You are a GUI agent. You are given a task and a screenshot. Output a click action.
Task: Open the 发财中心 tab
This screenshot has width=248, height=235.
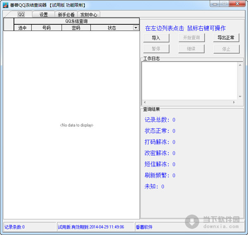88,14
